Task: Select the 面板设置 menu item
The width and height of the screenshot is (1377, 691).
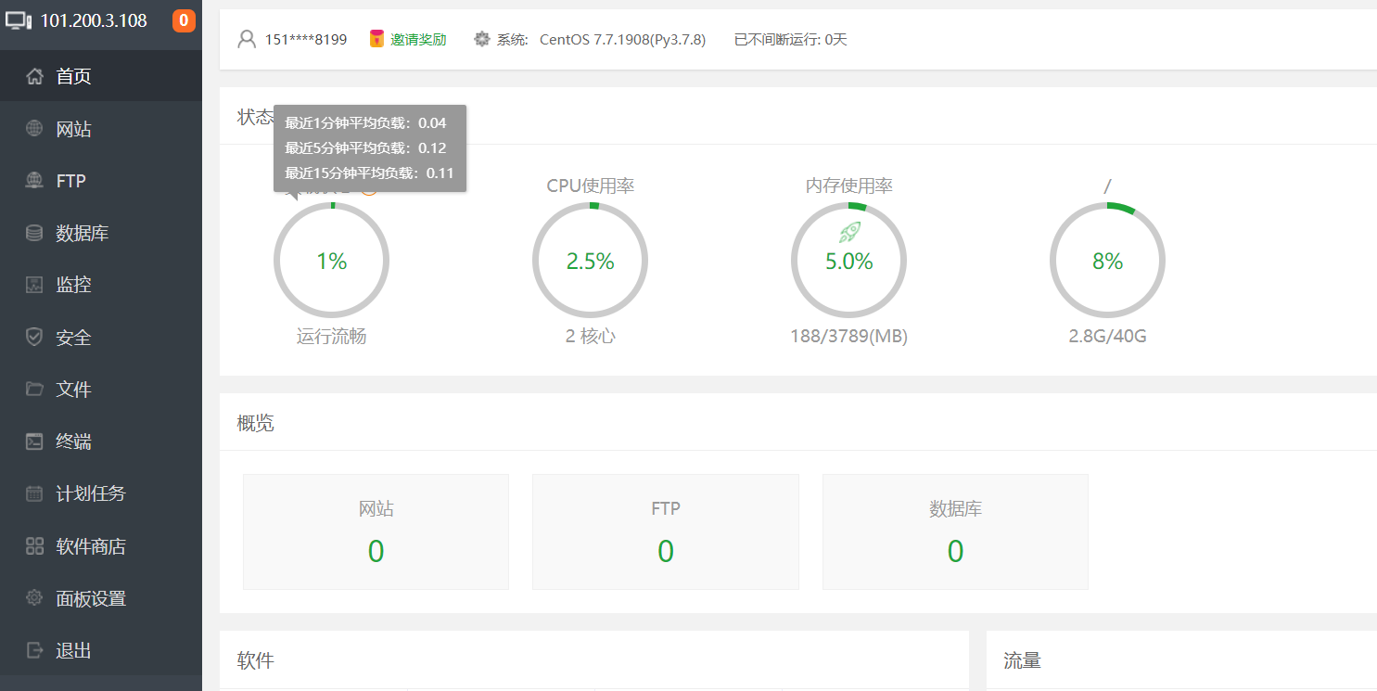Action: click(101, 598)
